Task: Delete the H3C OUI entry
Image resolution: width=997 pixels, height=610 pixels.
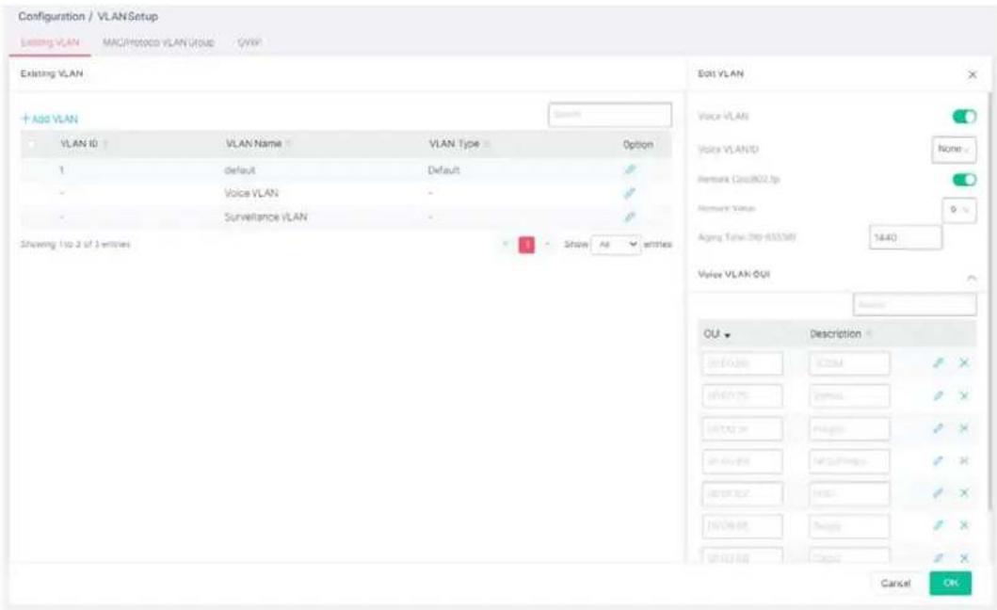Action: (x=964, y=493)
